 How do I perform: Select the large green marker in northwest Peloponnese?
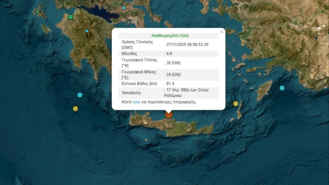pos(71,17)
